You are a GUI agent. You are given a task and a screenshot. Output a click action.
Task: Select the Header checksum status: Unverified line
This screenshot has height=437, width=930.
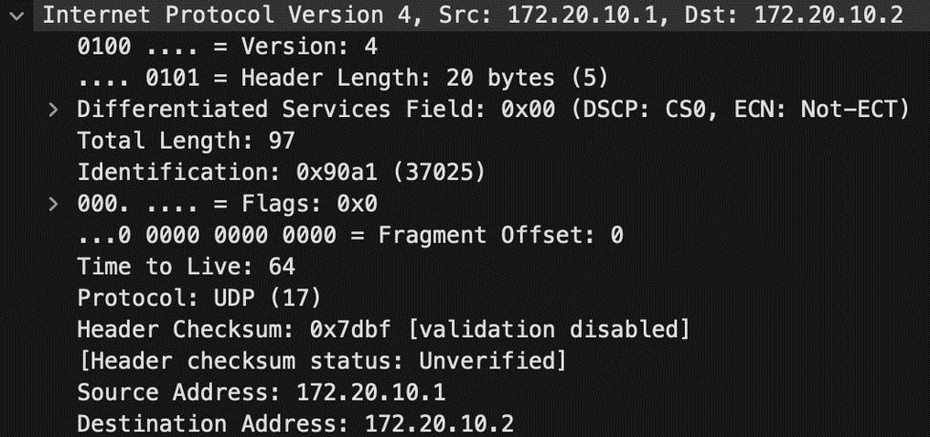click(321, 360)
